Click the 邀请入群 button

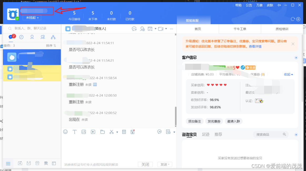pos(233,121)
